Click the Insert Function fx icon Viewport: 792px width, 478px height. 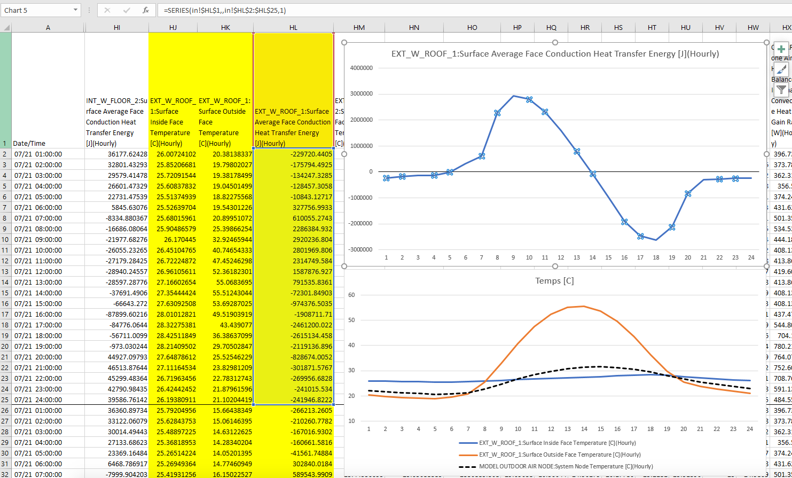[x=146, y=10]
